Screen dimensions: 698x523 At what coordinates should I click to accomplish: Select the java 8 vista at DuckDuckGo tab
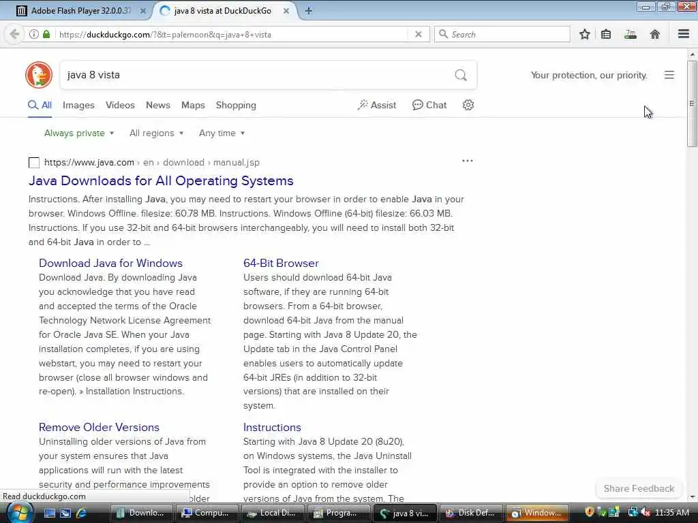click(x=223, y=11)
